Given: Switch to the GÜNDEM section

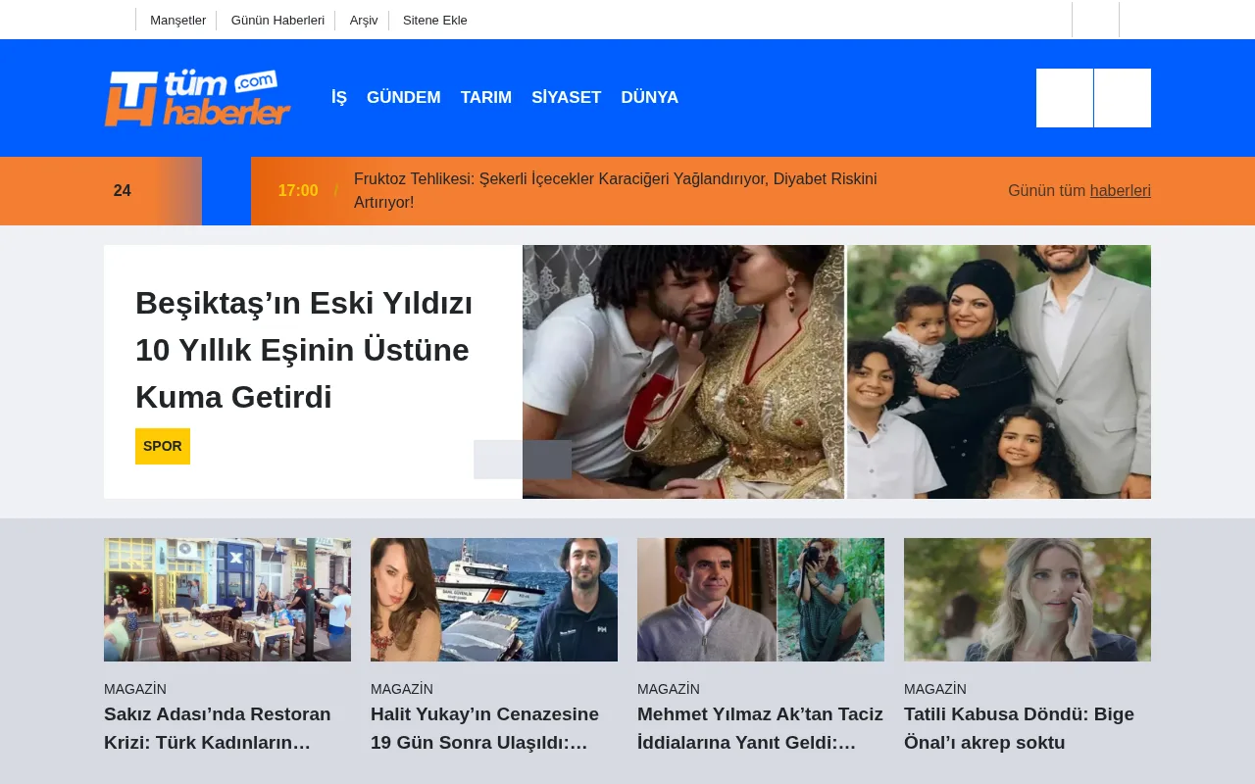Looking at the screenshot, I should (x=404, y=97).
